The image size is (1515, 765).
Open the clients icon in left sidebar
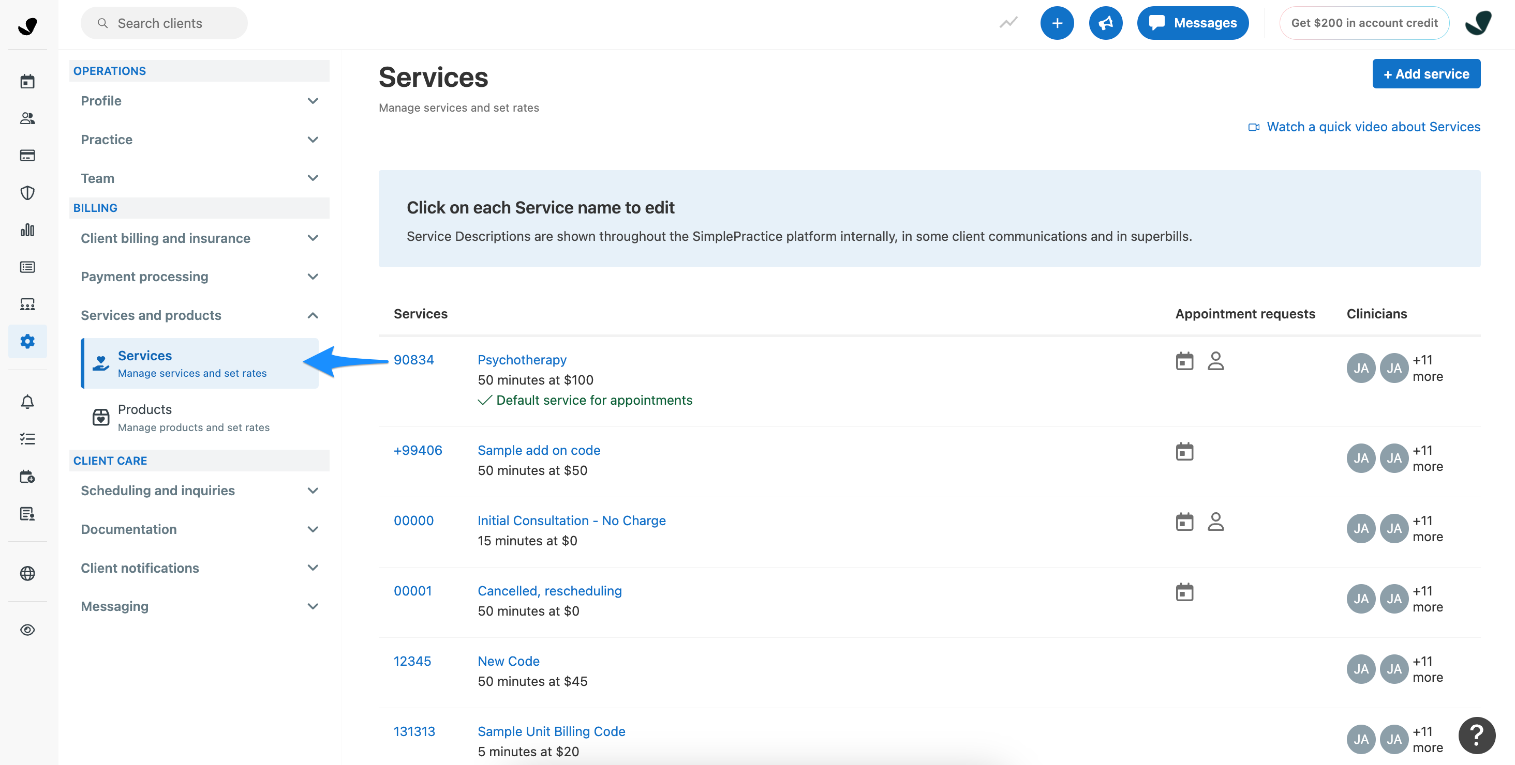tap(27, 118)
